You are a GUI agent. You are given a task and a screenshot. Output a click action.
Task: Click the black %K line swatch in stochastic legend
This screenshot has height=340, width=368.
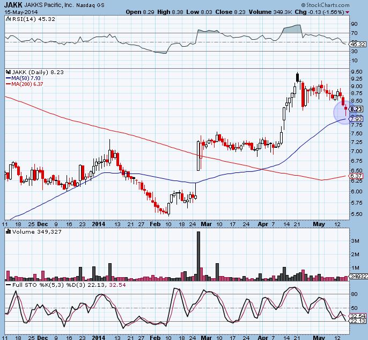8,285
